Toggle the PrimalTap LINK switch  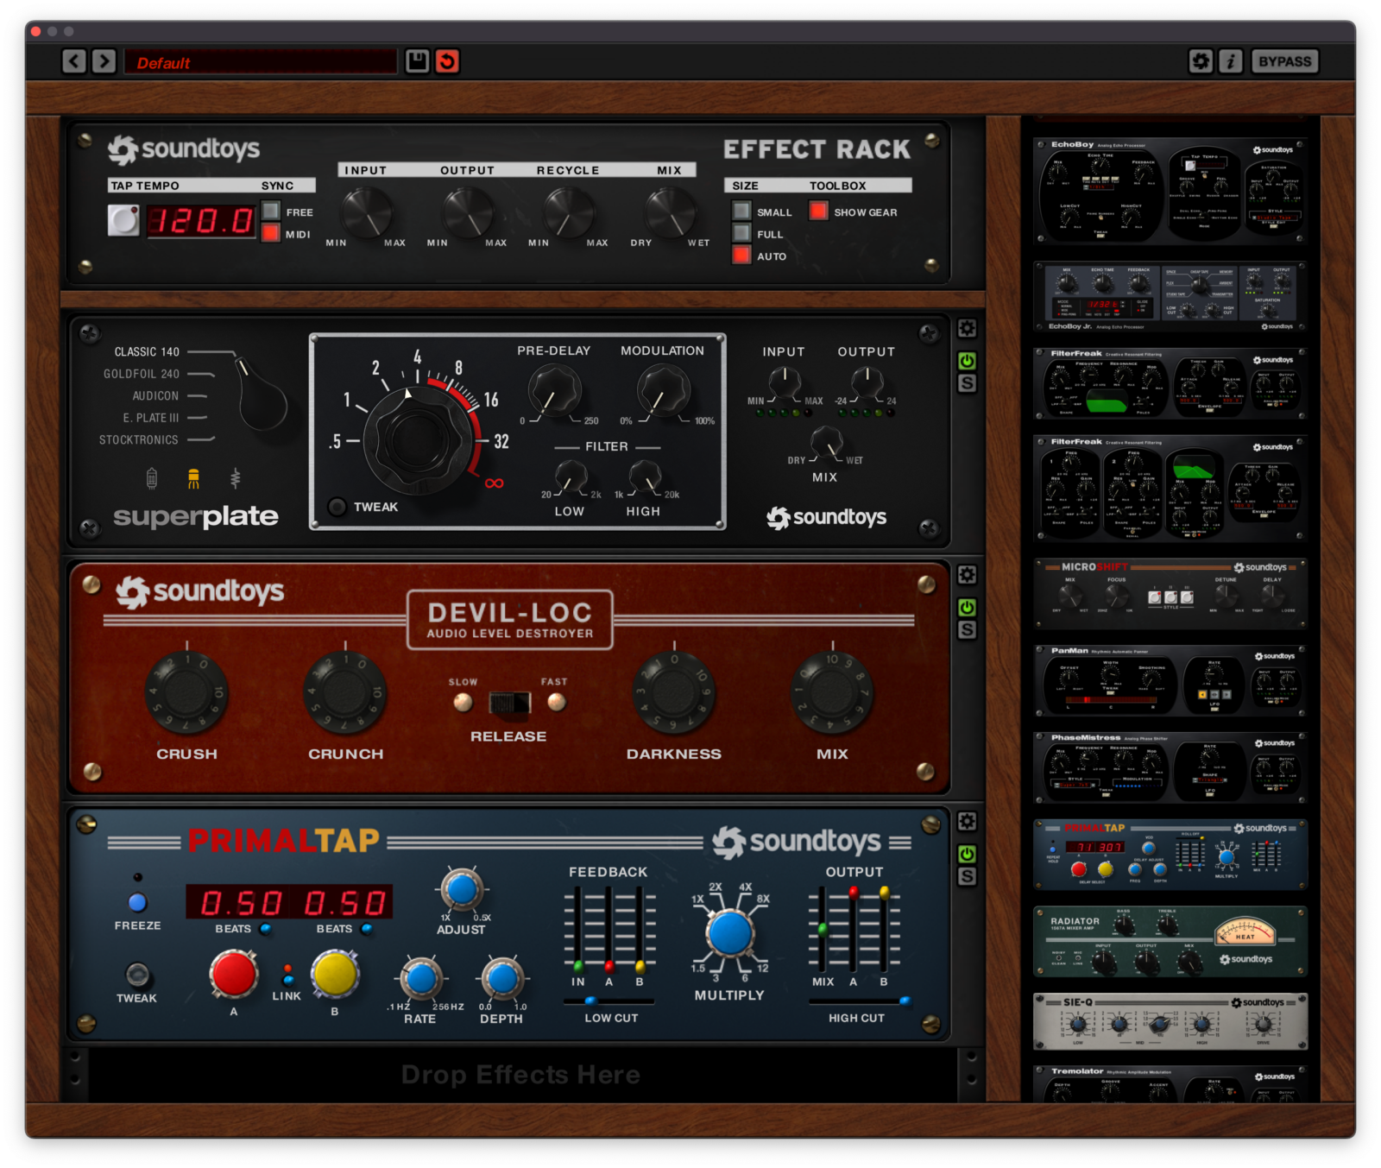287,975
